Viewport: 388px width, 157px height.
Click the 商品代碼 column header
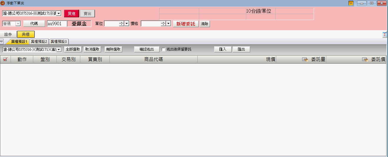pos(154,60)
